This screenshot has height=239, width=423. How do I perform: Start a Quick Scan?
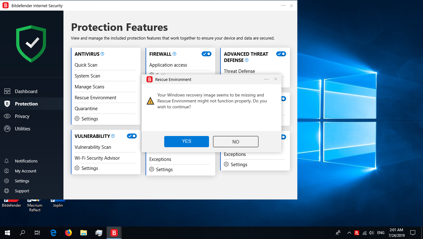[x=86, y=65]
